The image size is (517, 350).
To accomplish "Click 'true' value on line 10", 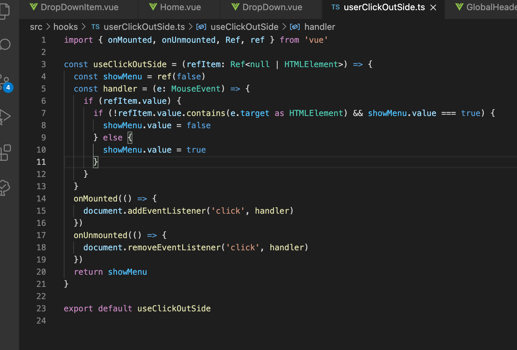I will (x=196, y=150).
